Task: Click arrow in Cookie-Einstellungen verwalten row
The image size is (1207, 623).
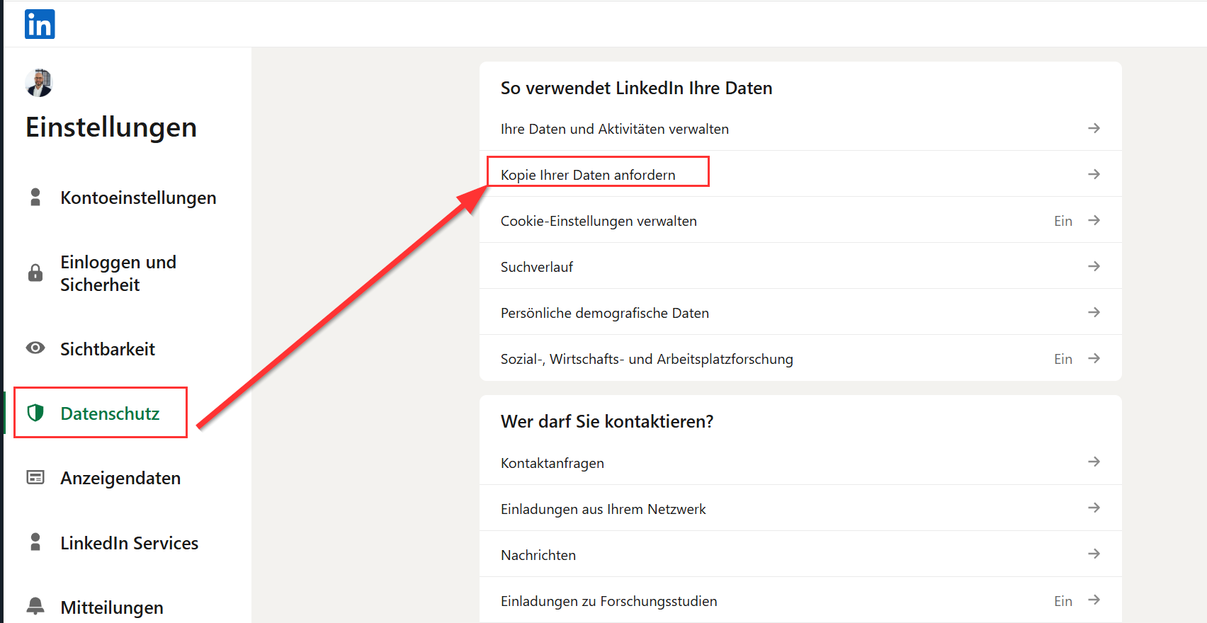Action: pyautogui.click(x=1094, y=220)
